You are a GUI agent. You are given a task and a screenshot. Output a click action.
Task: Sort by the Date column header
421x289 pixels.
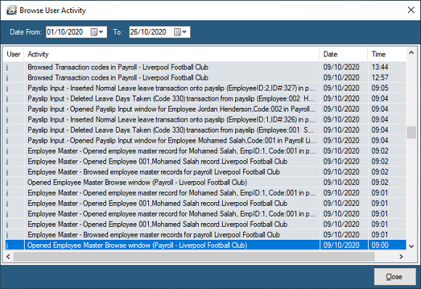tap(343, 54)
